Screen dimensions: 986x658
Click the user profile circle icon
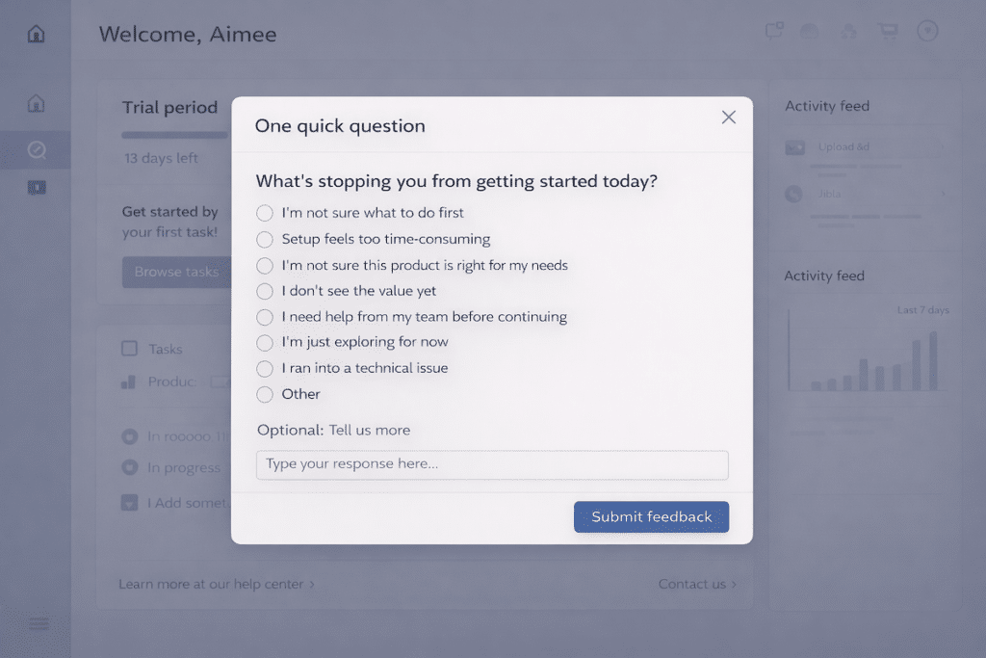pos(926,30)
